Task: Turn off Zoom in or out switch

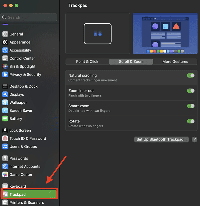Action: [x=191, y=91]
